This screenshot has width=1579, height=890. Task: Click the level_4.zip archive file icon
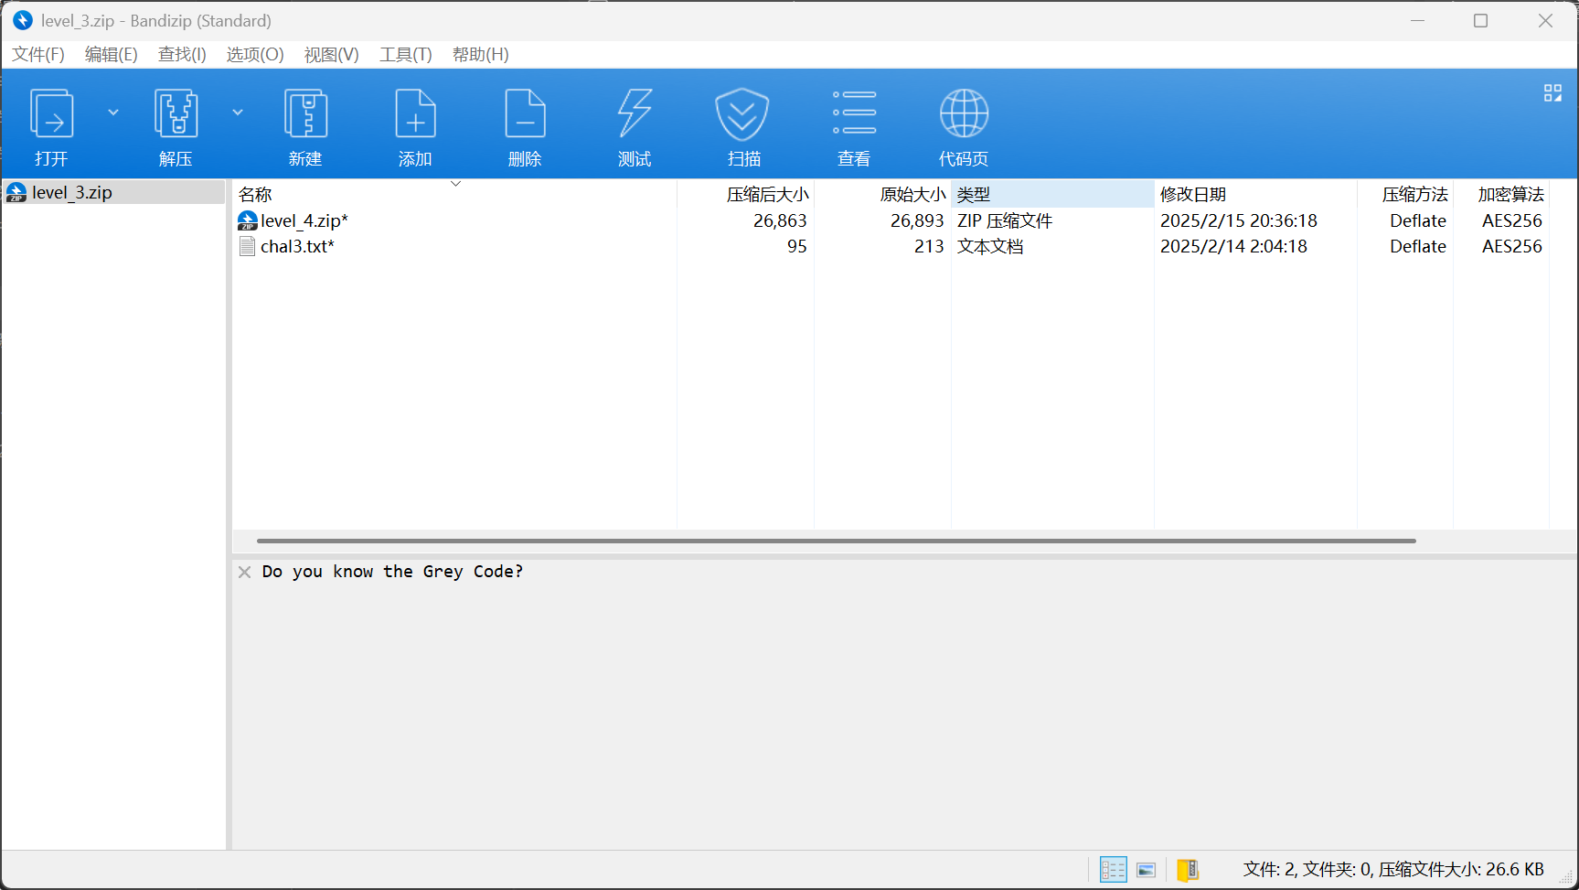[247, 220]
